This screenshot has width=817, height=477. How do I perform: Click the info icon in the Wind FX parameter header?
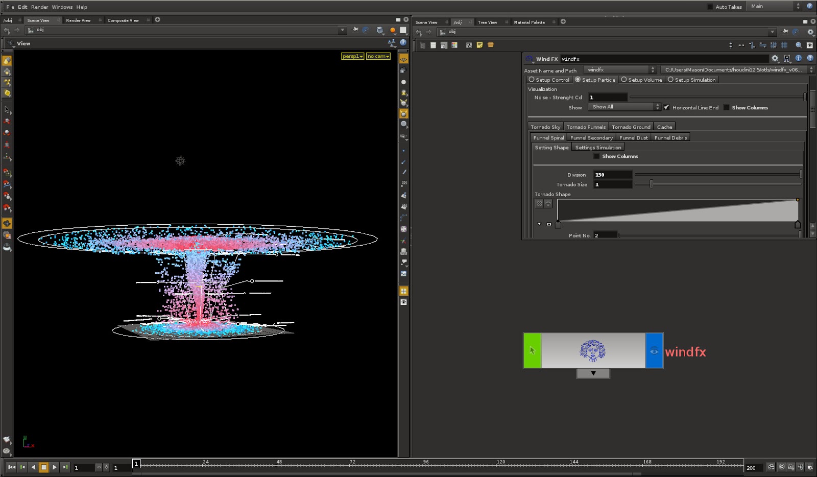pos(799,59)
